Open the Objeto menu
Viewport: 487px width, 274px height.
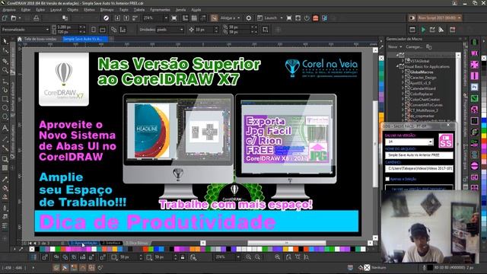(73, 10)
